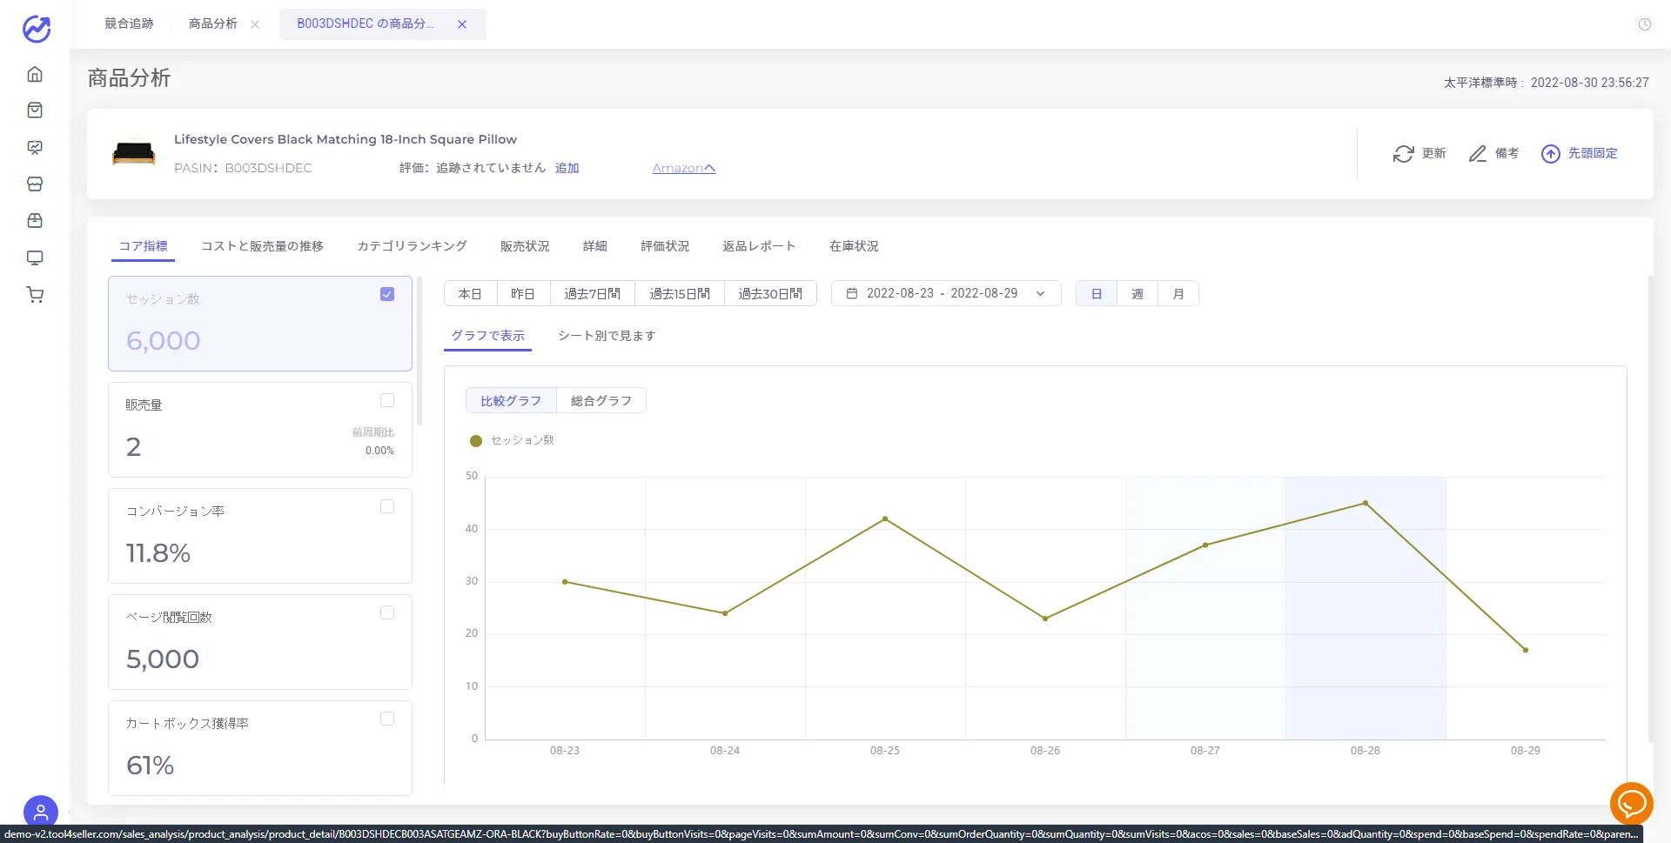Open the 返品レポート tab
The height and width of the screenshot is (843, 1671).
[x=759, y=246]
